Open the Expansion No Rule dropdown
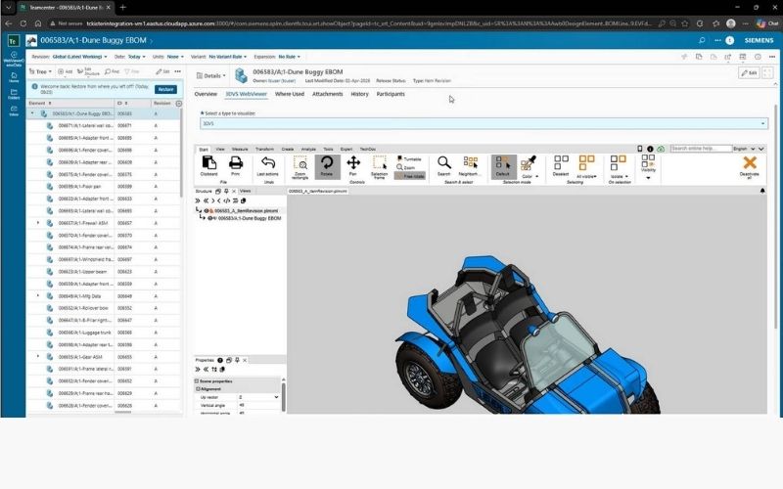 click(289, 57)
